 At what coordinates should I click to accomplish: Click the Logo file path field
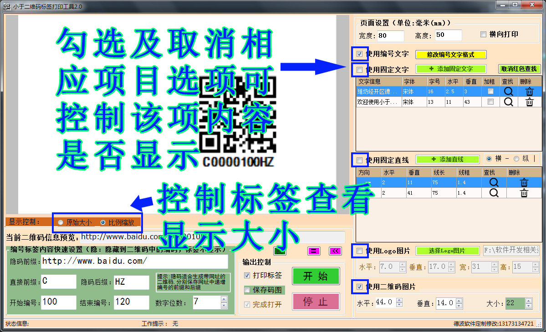pos(511,250)
